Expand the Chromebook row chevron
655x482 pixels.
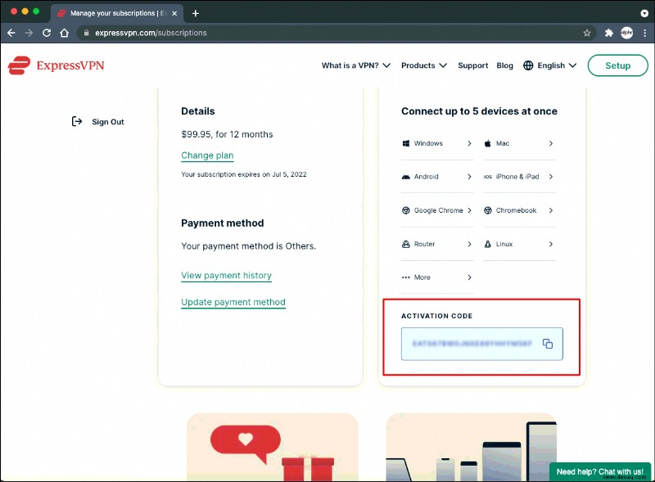pos(551,210)
